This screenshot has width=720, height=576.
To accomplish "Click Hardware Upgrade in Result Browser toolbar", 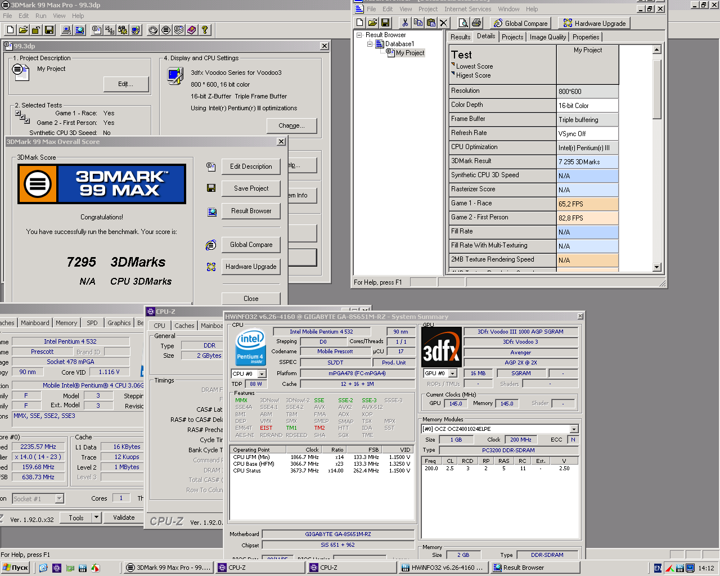I will [x=594, y=23].
